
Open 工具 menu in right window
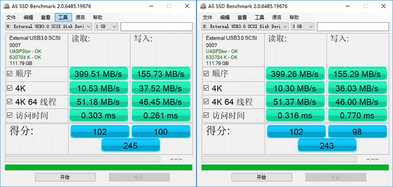coord(259,17)
